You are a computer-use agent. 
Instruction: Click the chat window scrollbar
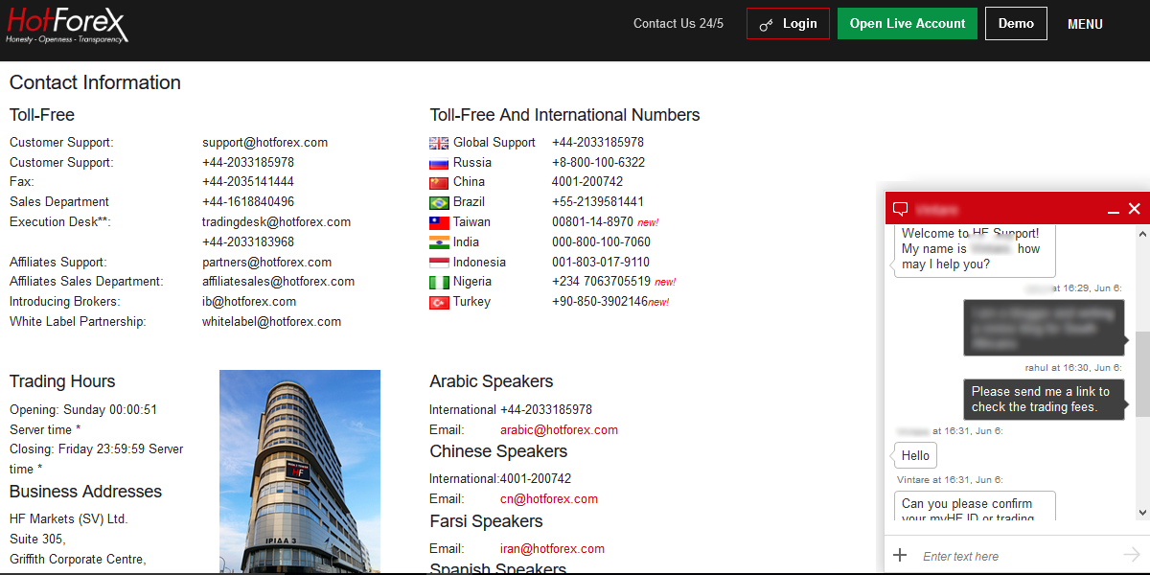click(x=1142, y=374)
